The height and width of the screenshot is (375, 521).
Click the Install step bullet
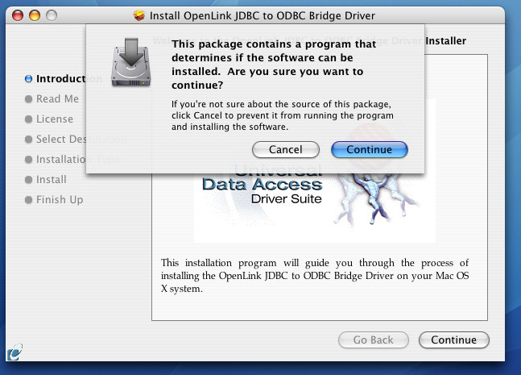tap(28, 180)
